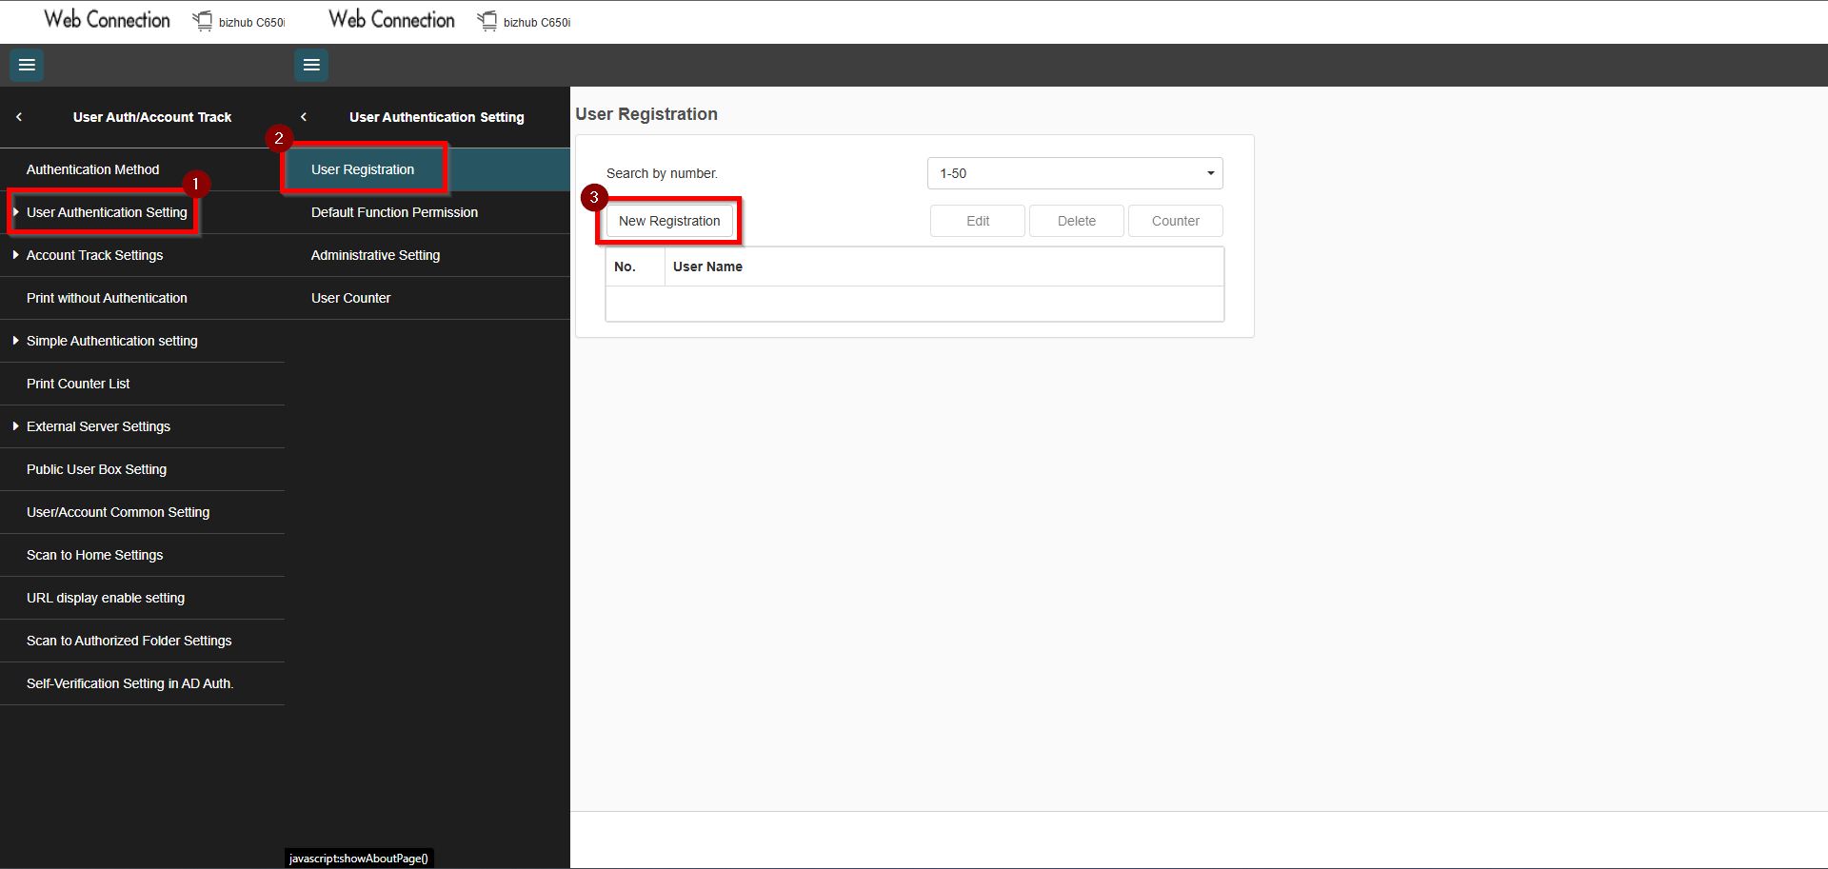
Task: Click the second bizhub C650i printer icon
Action: (x=487, y=21)
